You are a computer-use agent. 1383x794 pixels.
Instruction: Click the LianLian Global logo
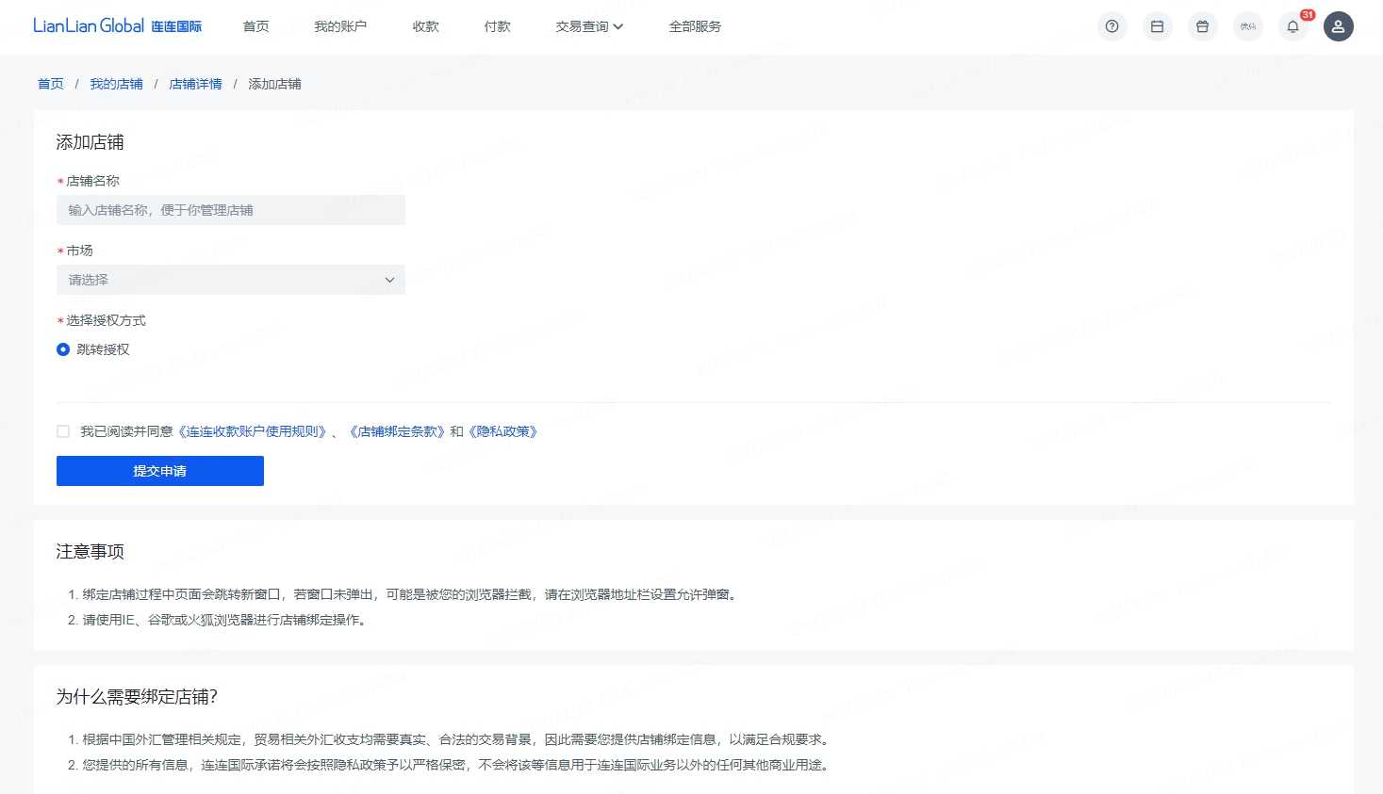117,26
